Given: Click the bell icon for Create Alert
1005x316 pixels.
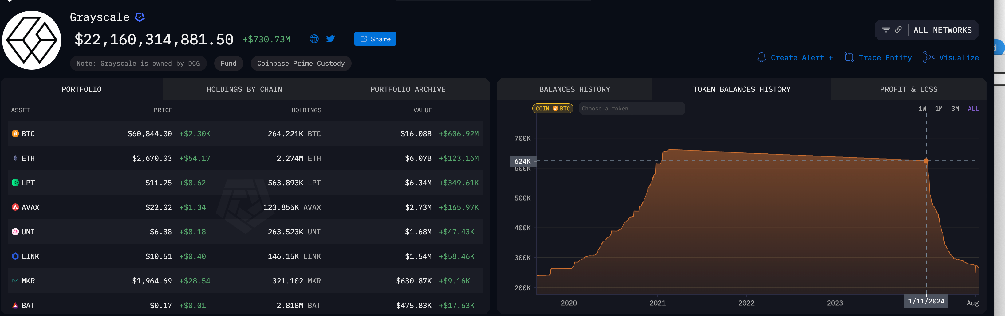Looking at the screenshot, I should point(762,57).
